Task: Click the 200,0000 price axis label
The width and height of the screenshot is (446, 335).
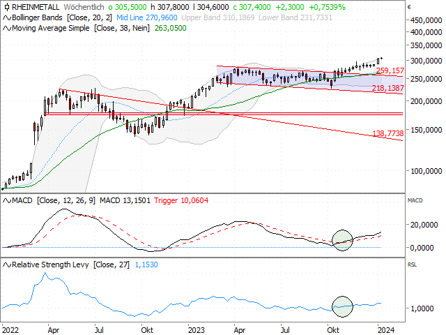Action: 426,101
